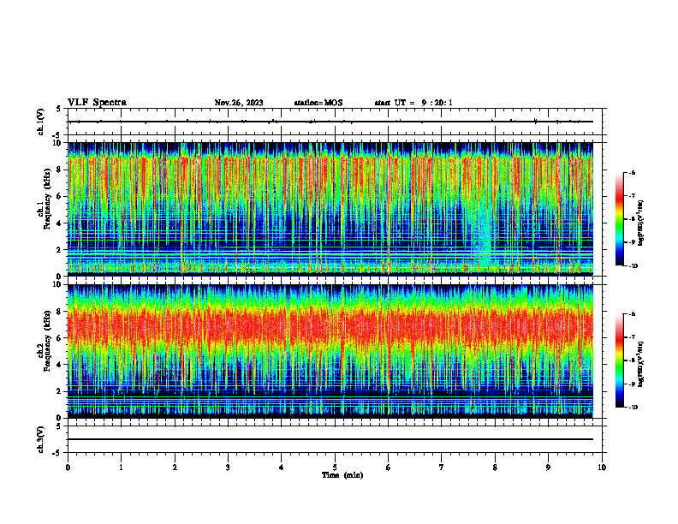Click the light-blue burst near minute 8 in ch.1

coord(485,234)
